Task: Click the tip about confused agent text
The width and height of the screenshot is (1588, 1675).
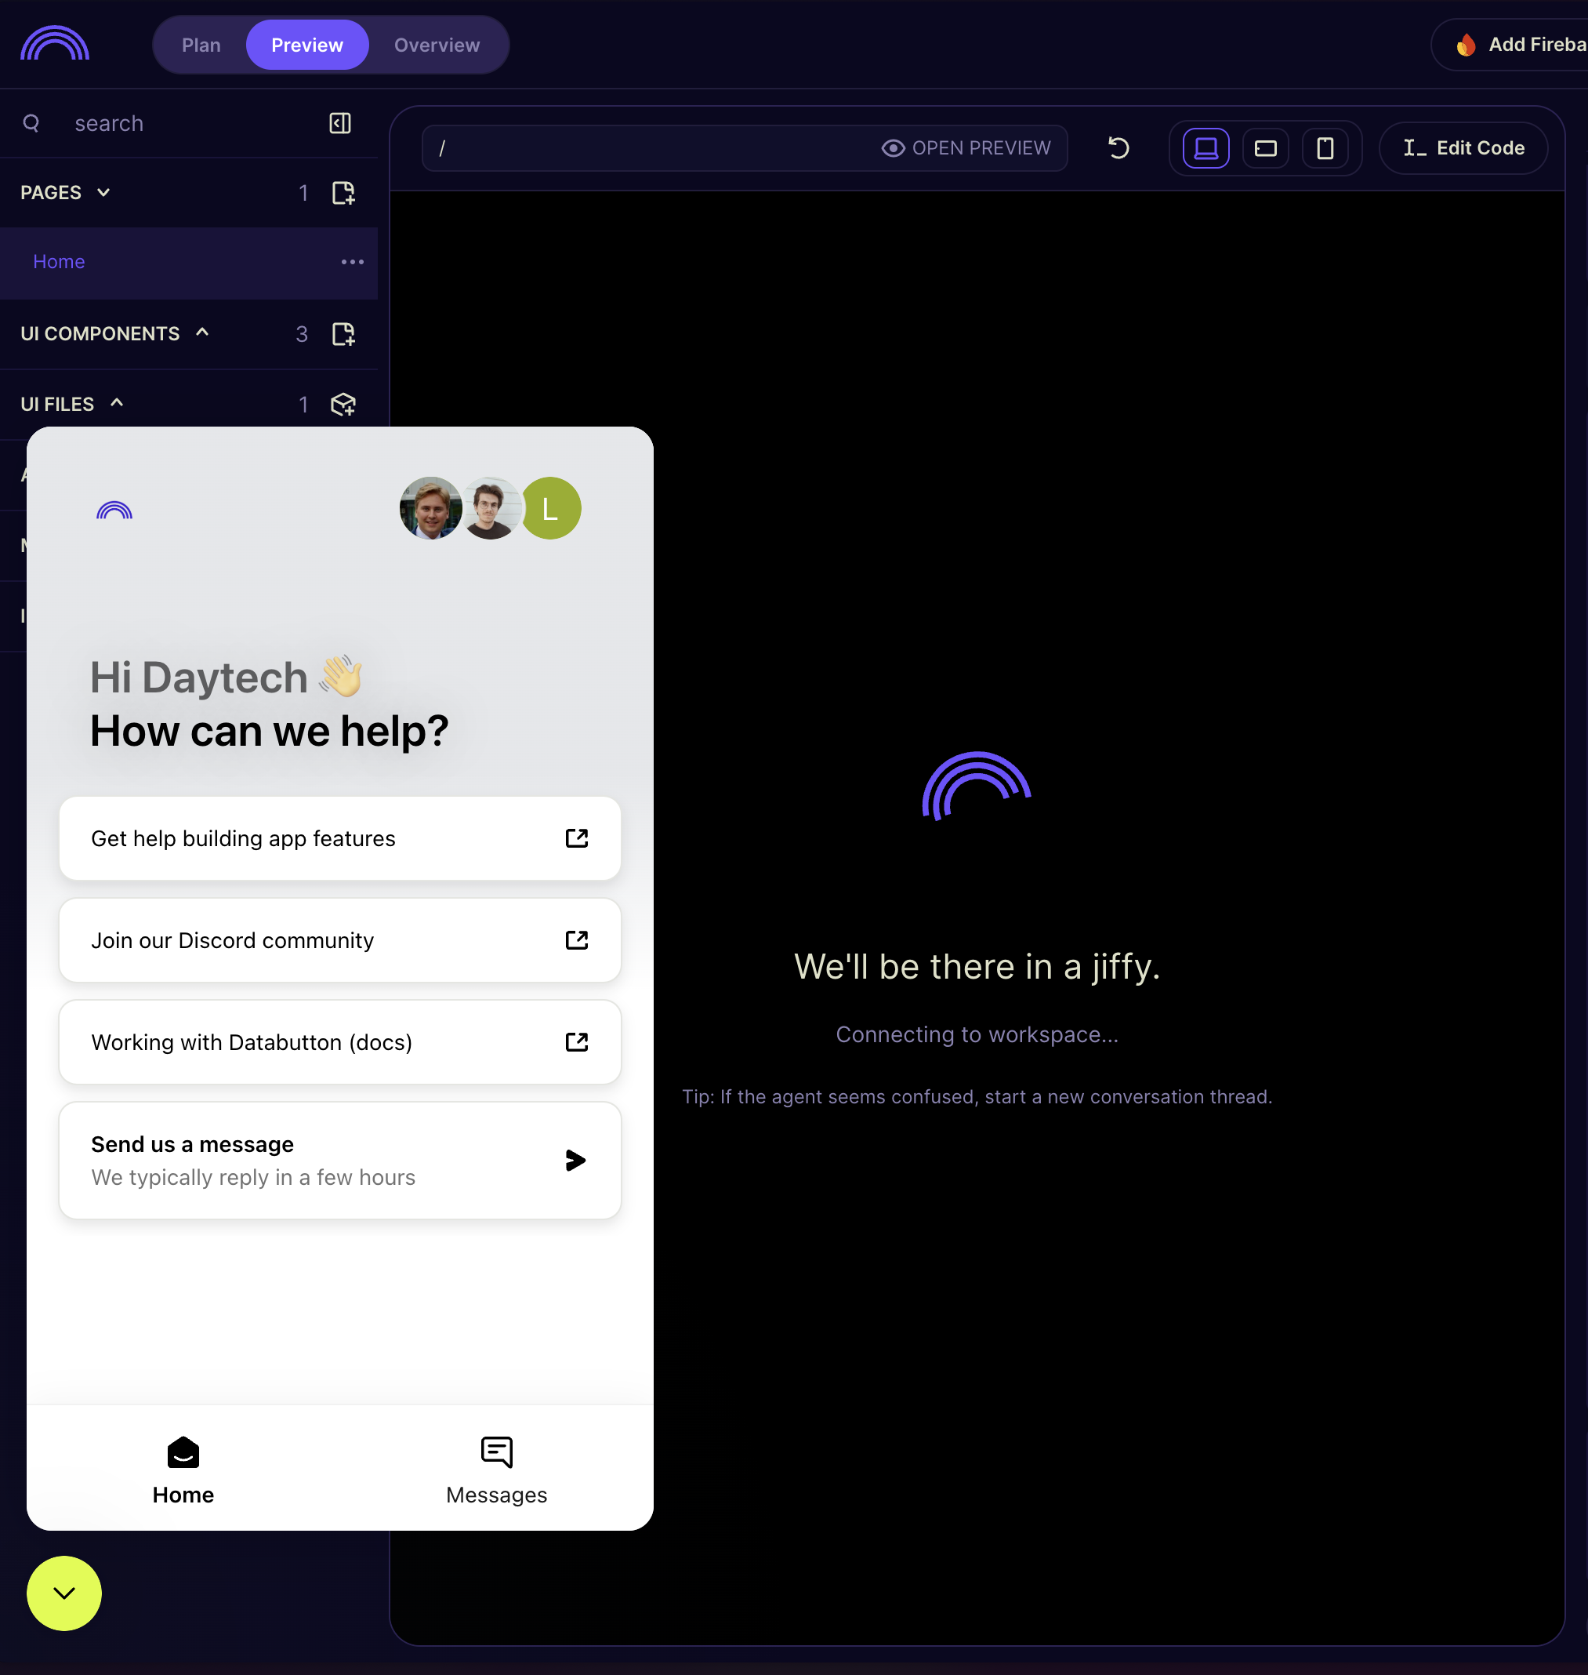Action: point(977,1096)
